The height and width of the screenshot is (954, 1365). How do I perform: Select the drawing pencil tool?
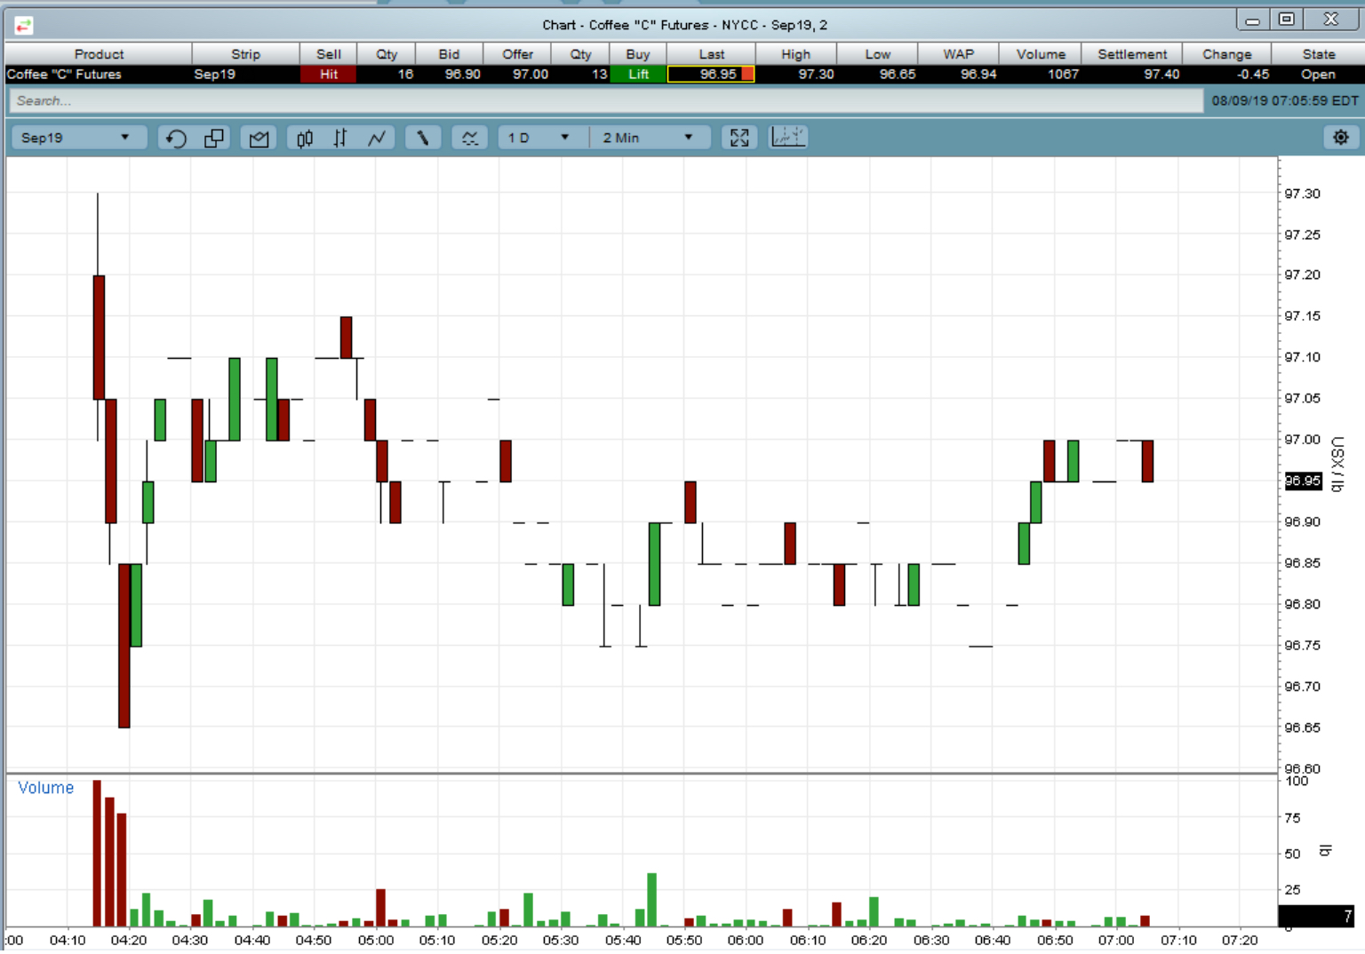(423, 138)
